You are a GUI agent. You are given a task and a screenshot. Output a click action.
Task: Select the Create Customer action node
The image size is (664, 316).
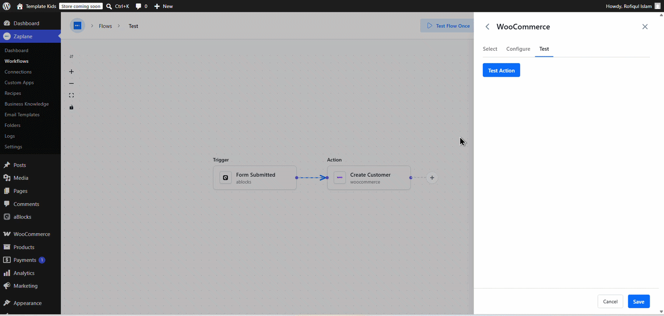(x=369, y=178)
